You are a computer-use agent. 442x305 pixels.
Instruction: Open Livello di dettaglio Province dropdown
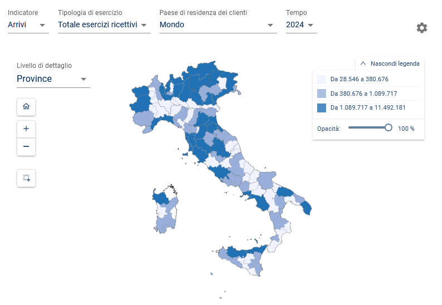pos(53,79)
